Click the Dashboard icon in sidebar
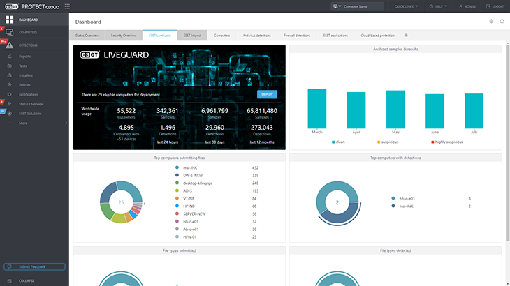510x286 pixels. point(10,20)
